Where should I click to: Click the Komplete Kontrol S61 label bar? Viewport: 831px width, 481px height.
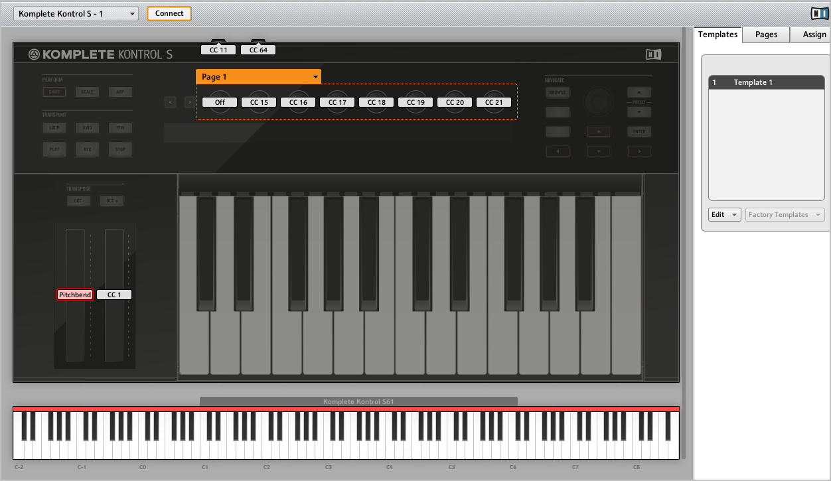click(x=358, y=401)
